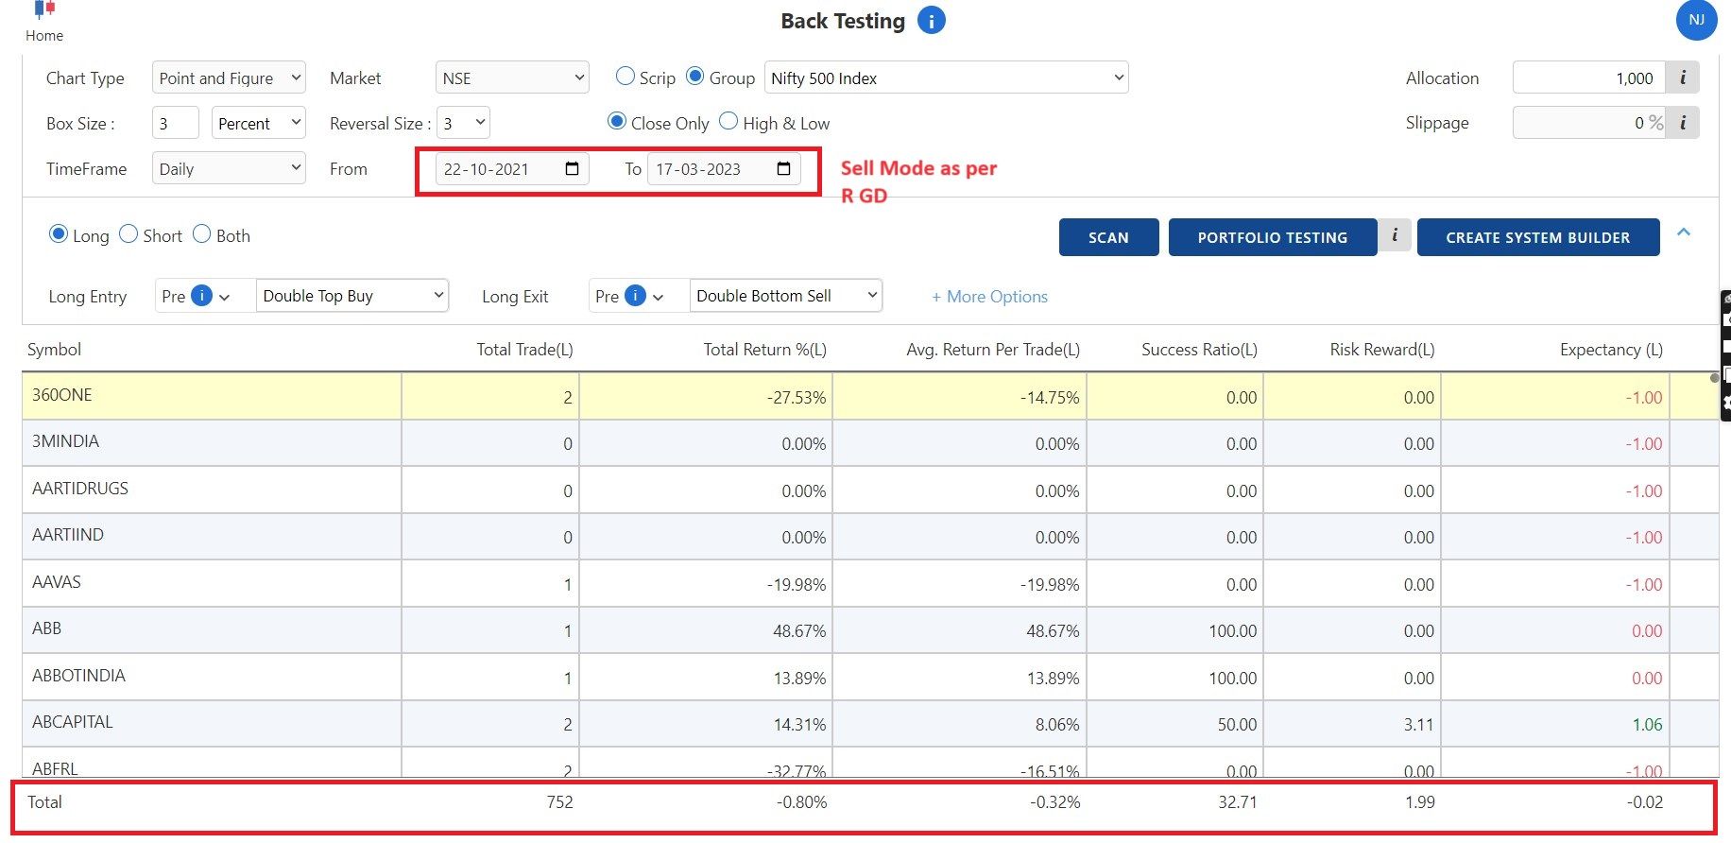Open the Reversal Size dropdown

coord(463,123)
